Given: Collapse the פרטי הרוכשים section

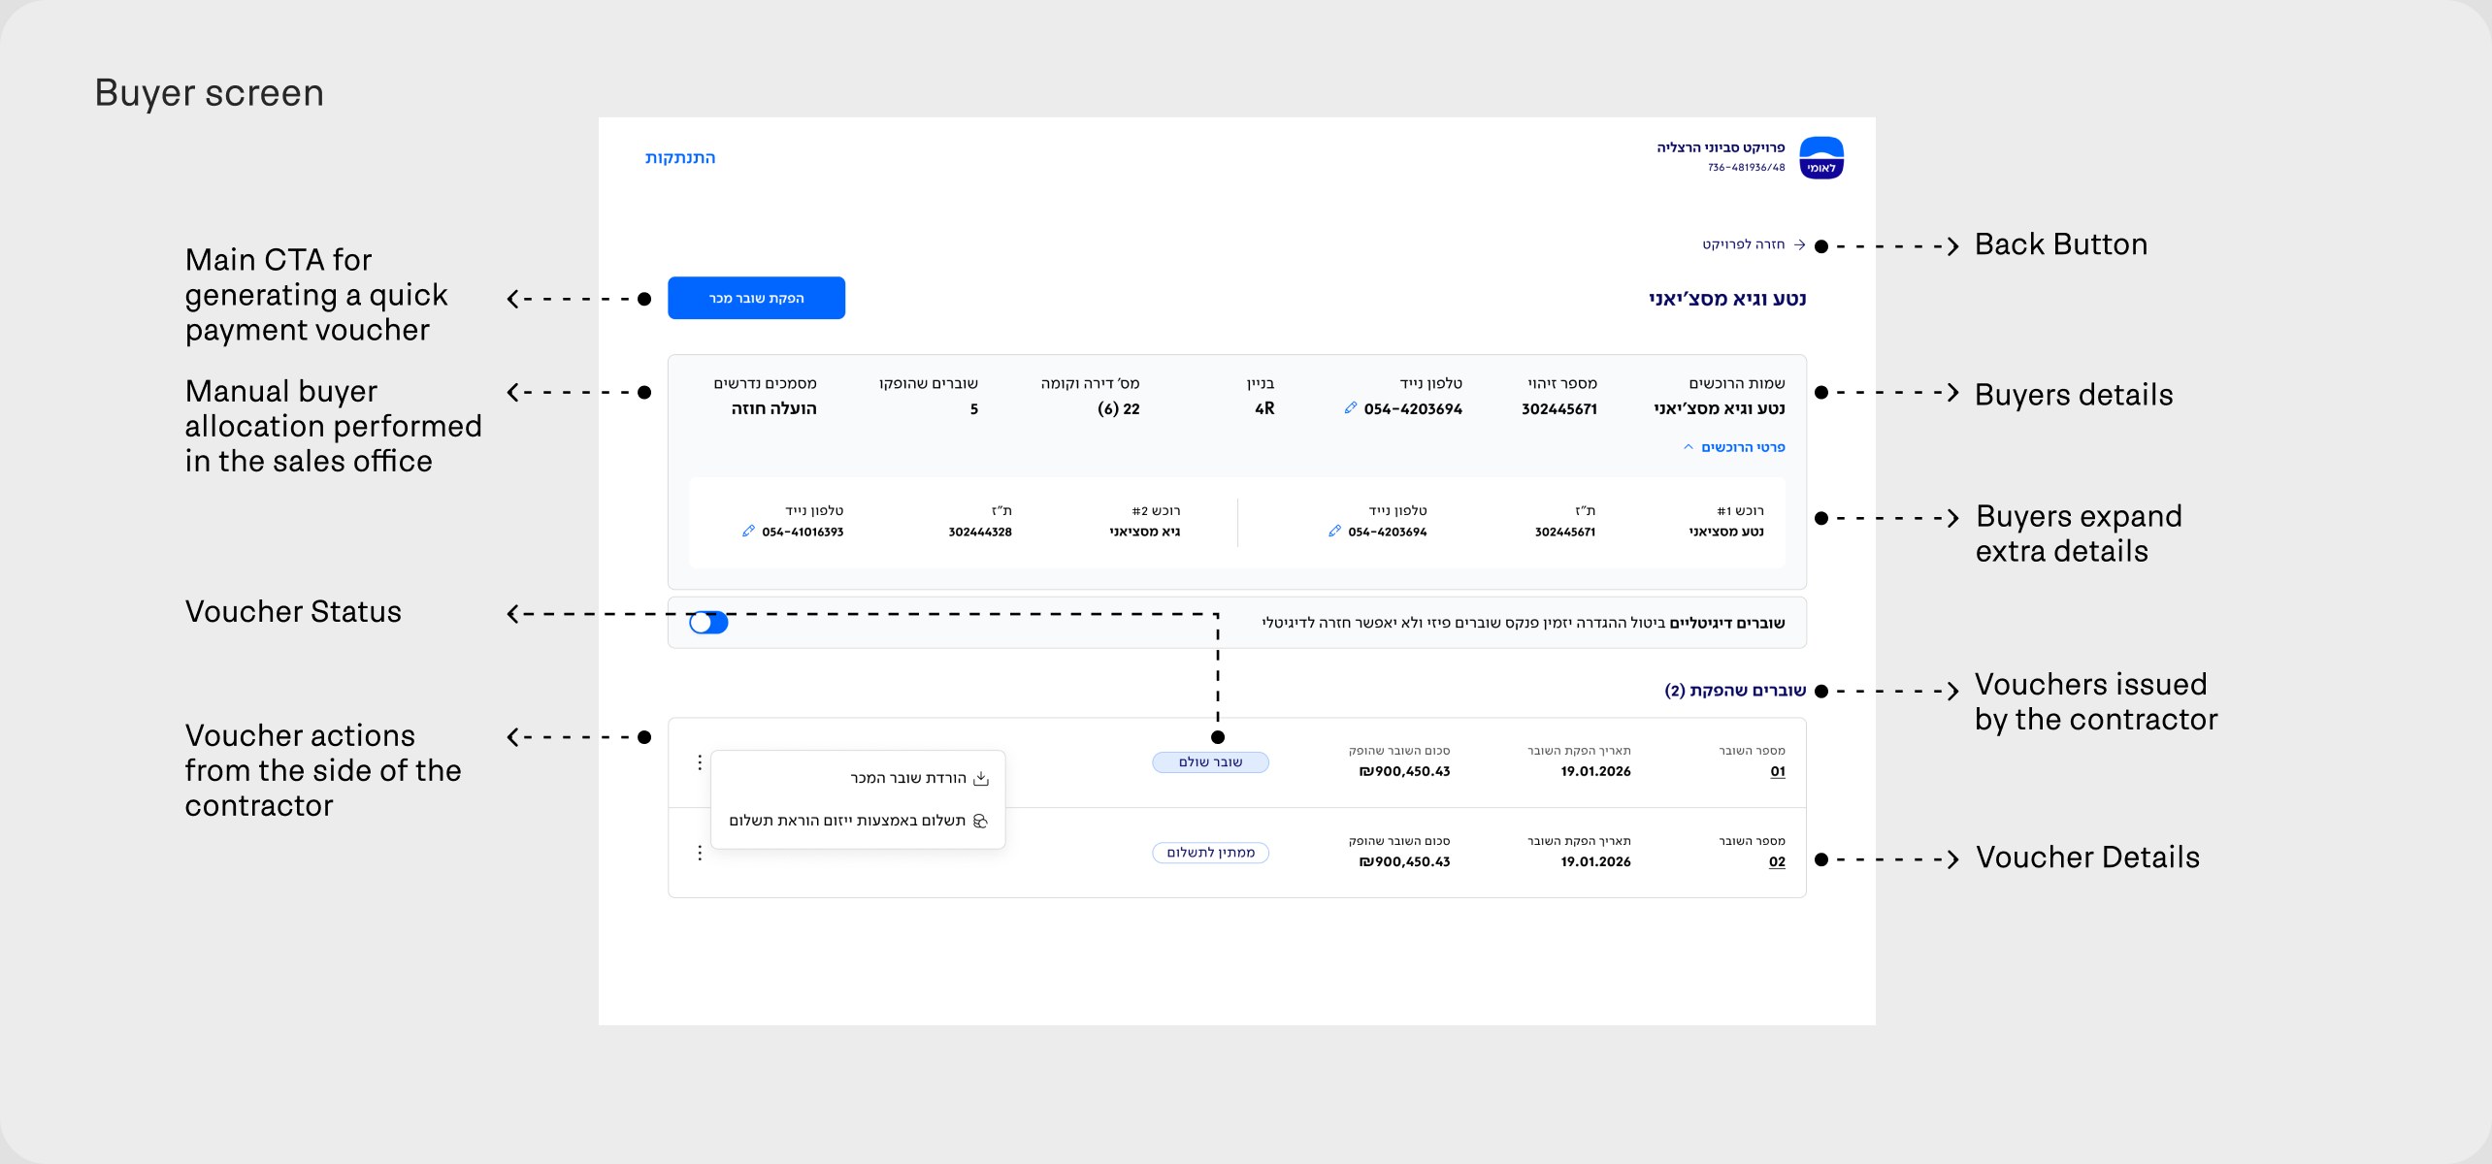Looking at the screenshot, I should click(x=1733, y=447).
